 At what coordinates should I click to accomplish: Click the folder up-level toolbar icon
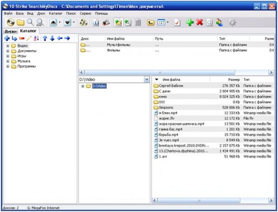151,23
